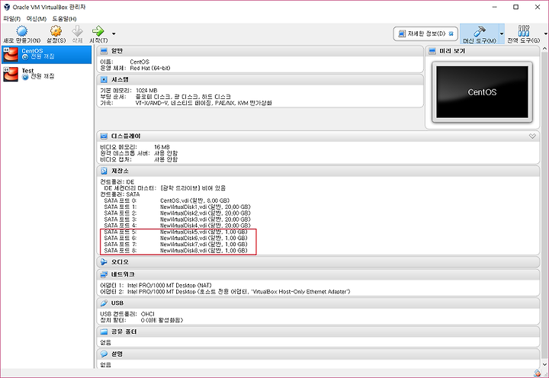Viewport: 549px width, 378px height.
Task: Click the Shared Folders (공유 폴더) icon
Action: point(104,332)
